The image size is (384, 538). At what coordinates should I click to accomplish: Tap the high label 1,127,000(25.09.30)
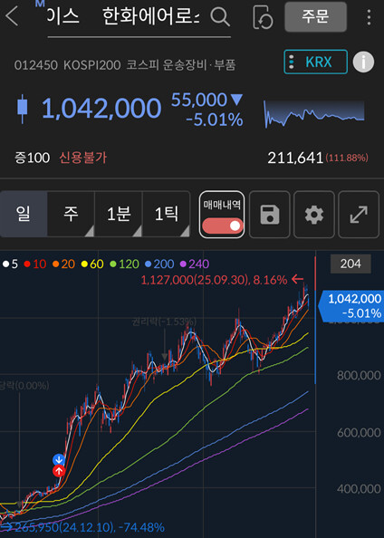click(x=195, y=280)
